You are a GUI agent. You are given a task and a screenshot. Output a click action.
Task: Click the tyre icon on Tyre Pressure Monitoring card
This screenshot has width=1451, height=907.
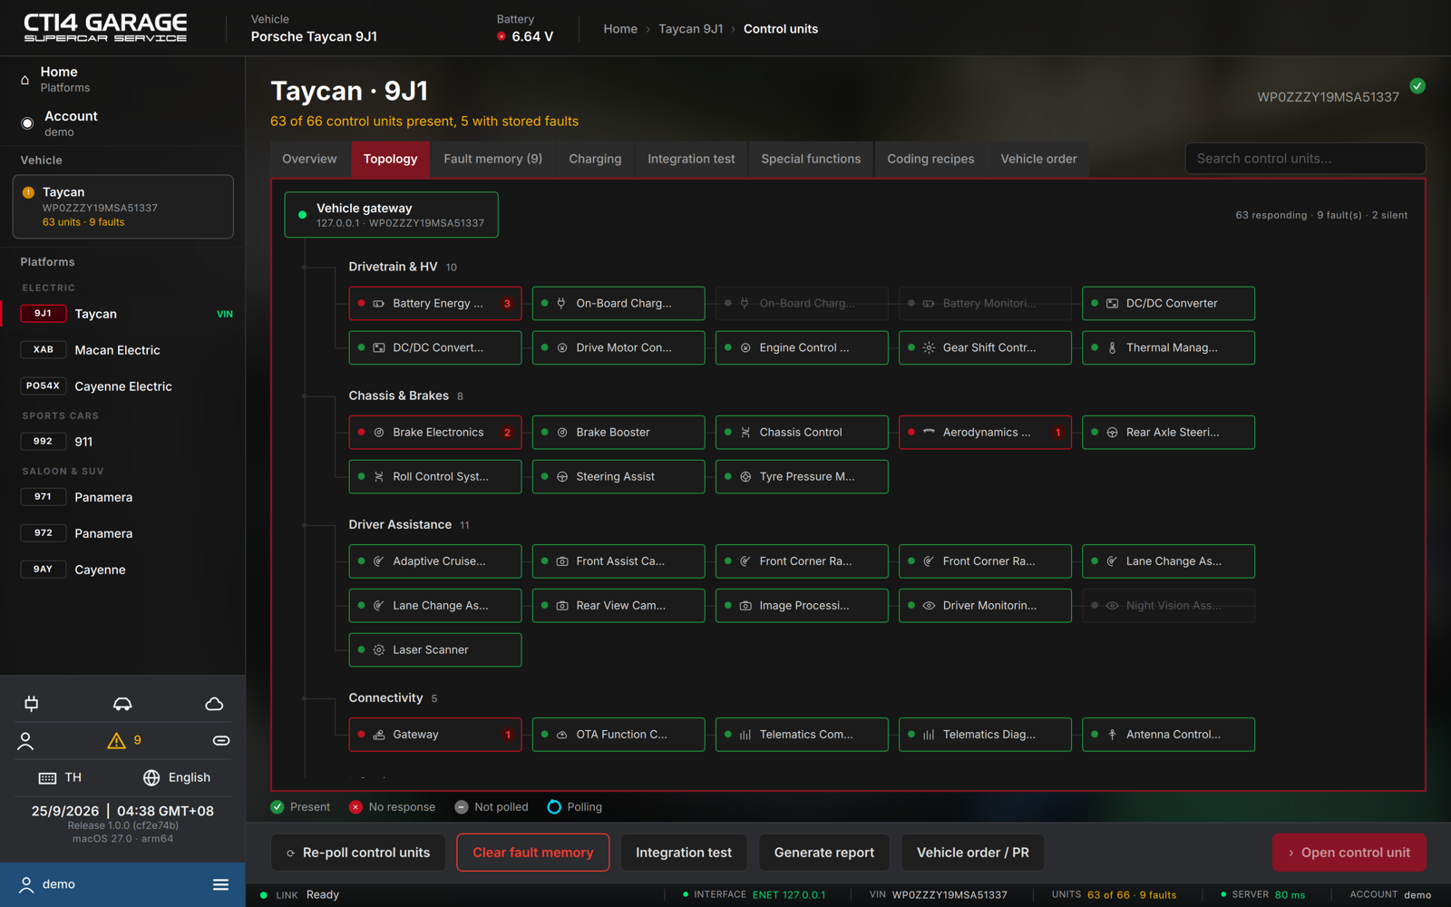point(745,477)
